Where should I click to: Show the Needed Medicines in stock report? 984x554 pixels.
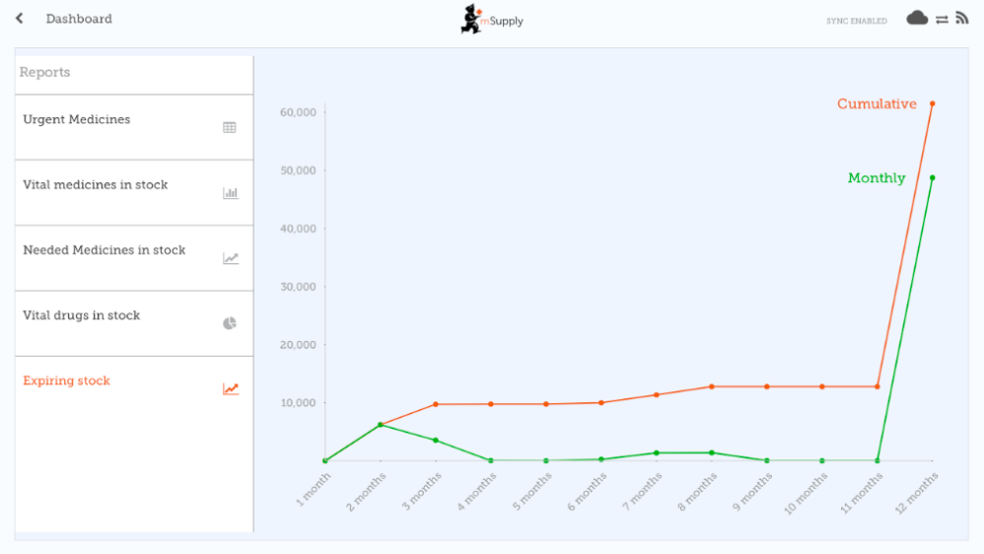[105, 250]
